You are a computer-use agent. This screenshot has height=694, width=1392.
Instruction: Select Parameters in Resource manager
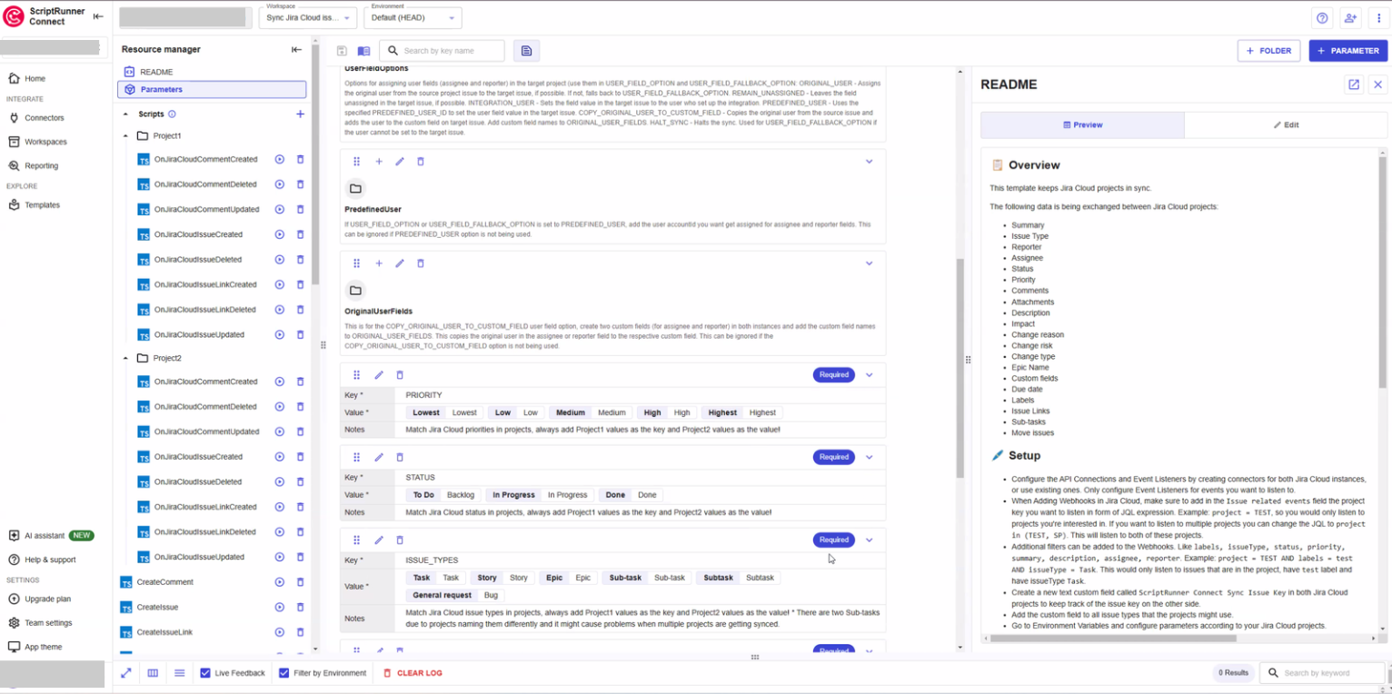pos(212,89)
